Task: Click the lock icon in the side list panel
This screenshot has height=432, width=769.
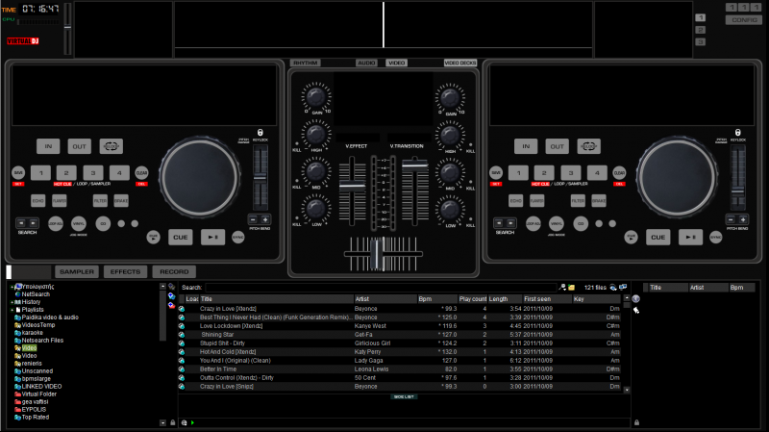Action: pos(636,422)
